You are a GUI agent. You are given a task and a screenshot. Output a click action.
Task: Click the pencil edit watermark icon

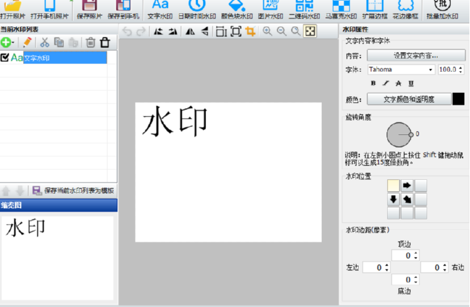click(x=27, y=42)
